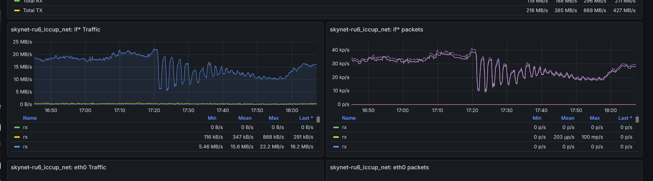This screenshot has height=181, width=653.
Task: Toggle the yellow rx series in Traffic legend
Action: pos(25,137)
